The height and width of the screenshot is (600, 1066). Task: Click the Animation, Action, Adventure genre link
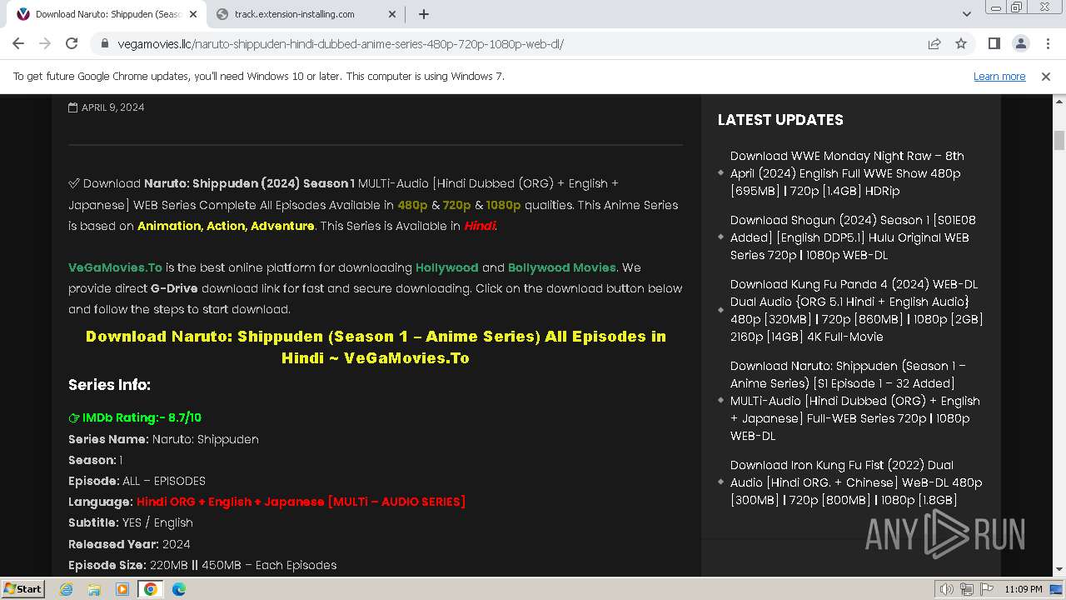point(226,226)
